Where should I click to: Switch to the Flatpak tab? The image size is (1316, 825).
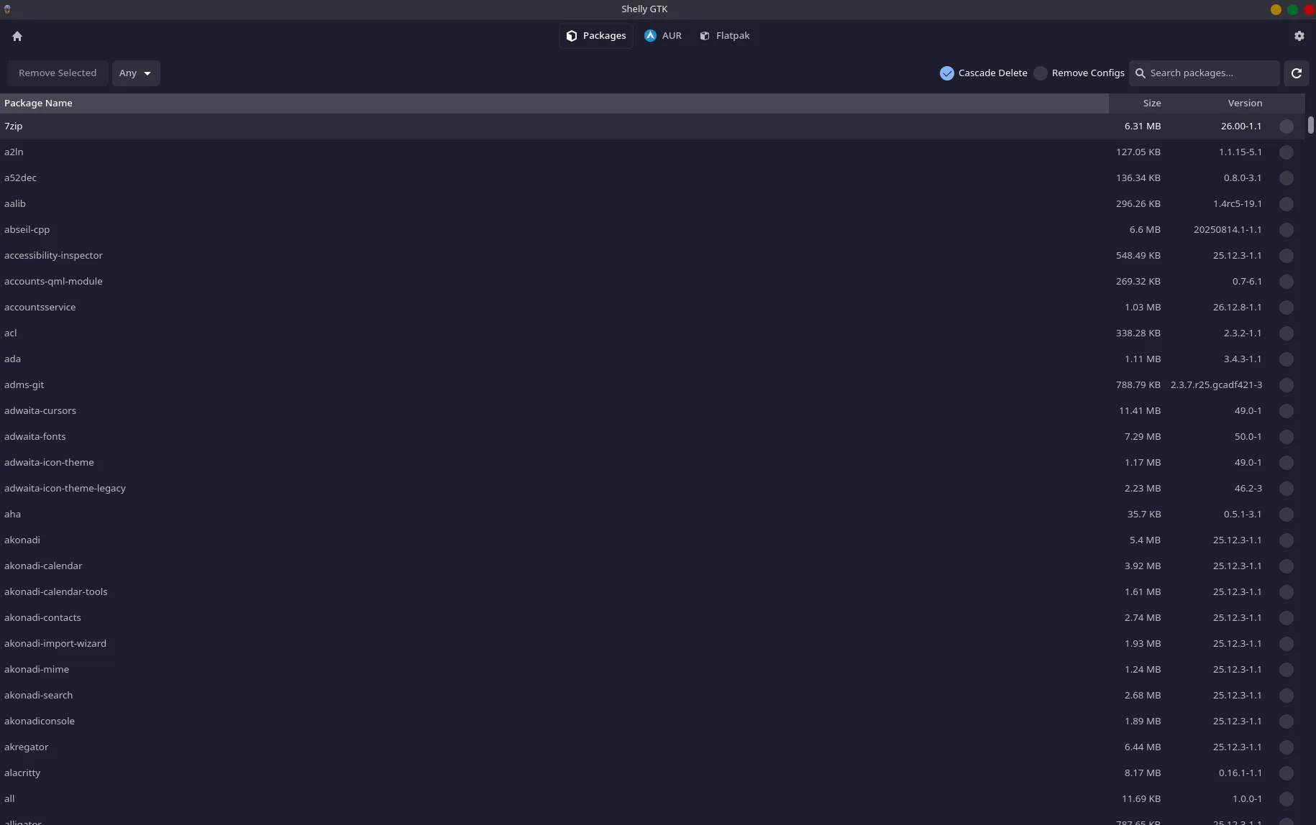coord(725,36)
